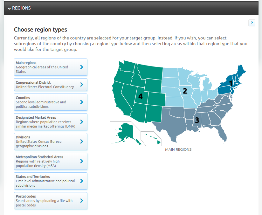Screen dimensions: 262x215
Task: Click the Designated Market Areas arrow icon
Action: tap(82, 122)
